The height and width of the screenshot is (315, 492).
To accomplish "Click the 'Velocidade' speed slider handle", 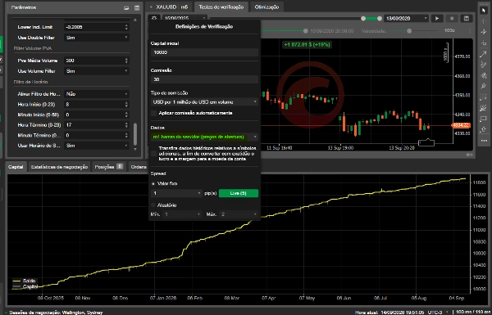I will (x=409, y=31).
